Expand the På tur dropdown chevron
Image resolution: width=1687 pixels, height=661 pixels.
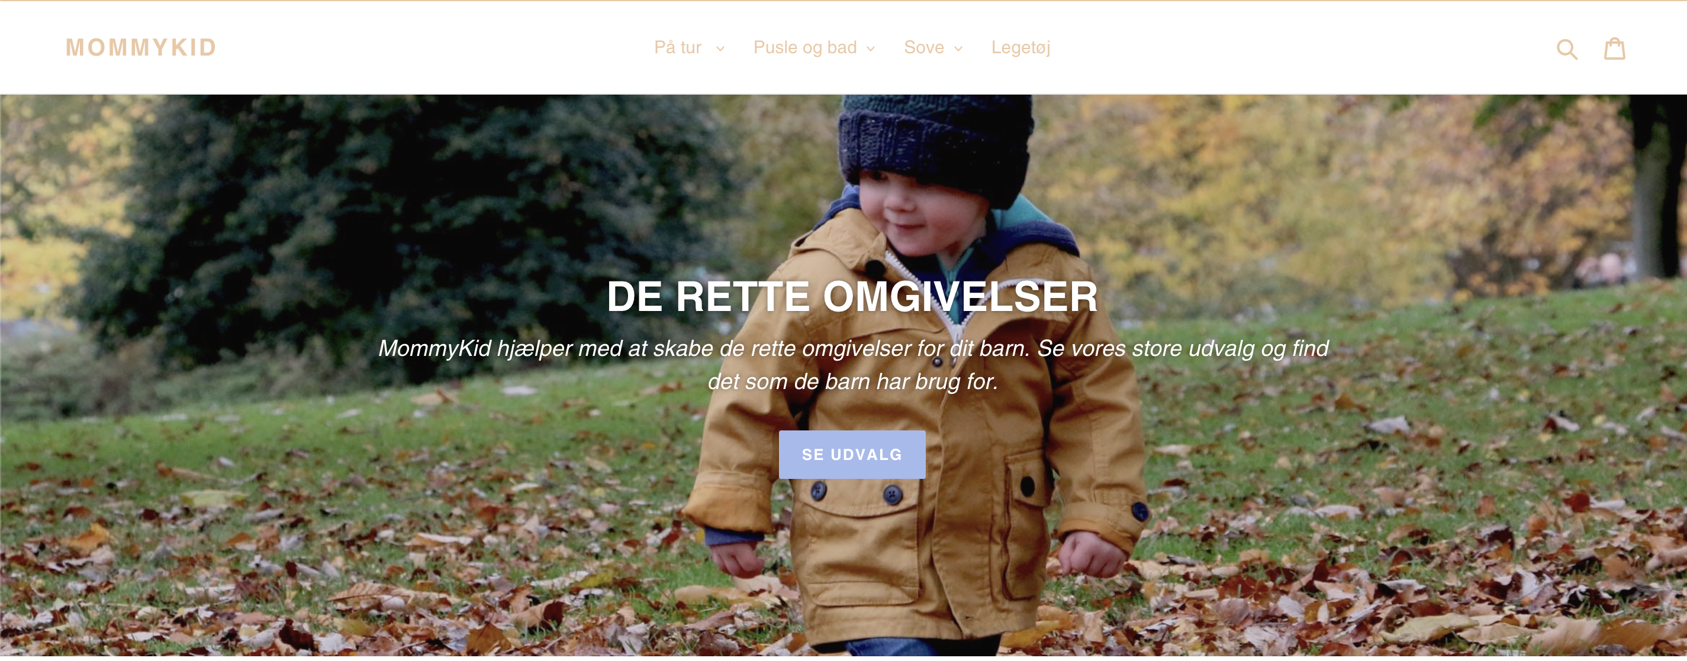[x=720, y=49]
